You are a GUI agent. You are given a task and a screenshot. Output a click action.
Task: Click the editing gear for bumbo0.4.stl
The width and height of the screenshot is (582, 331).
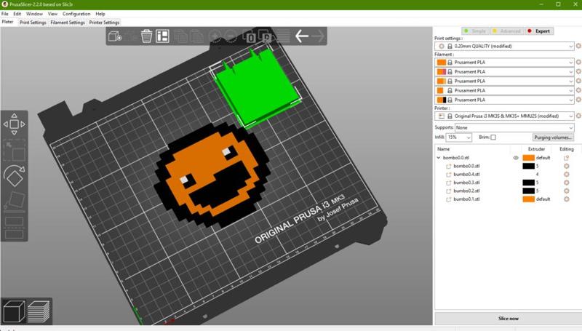click(567, 174)
